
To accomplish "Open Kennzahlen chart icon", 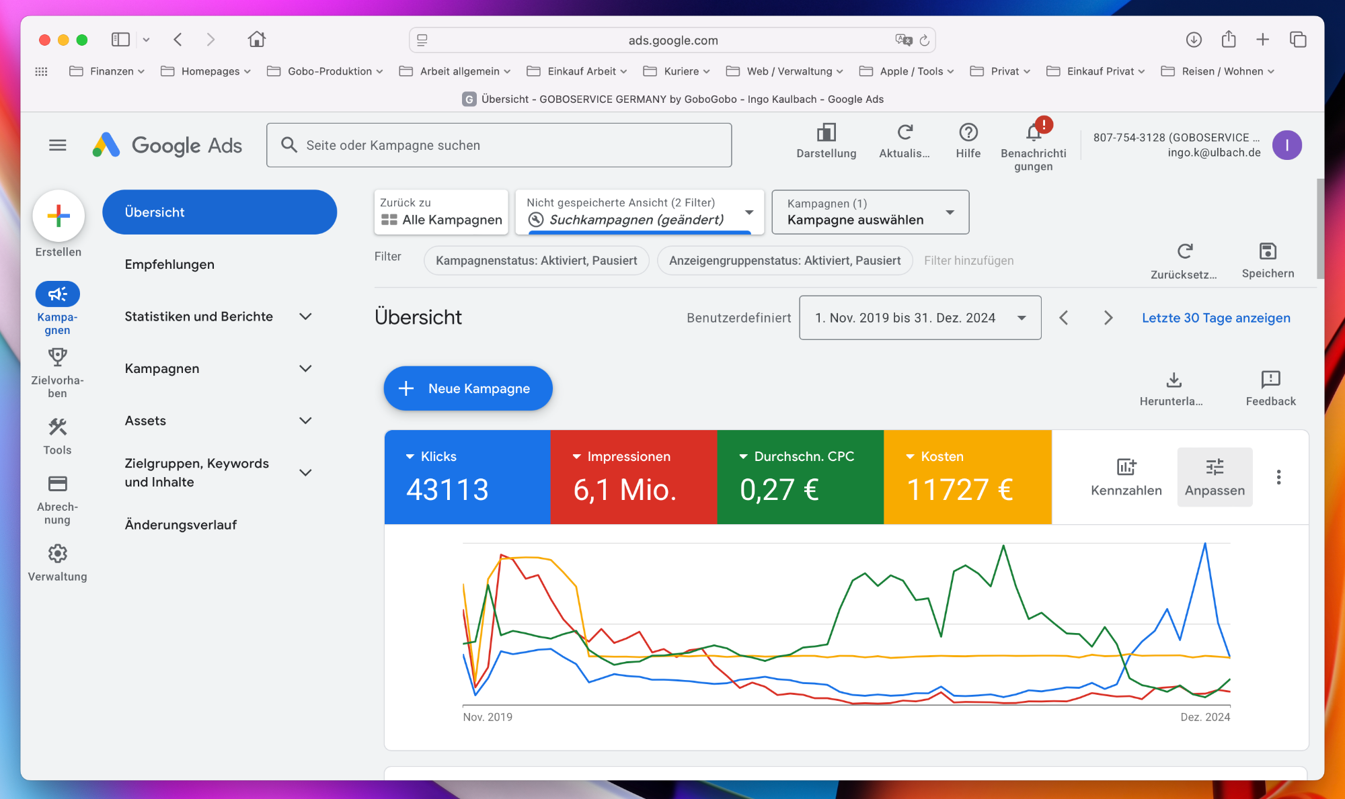I will click(x=1126, y=467).
